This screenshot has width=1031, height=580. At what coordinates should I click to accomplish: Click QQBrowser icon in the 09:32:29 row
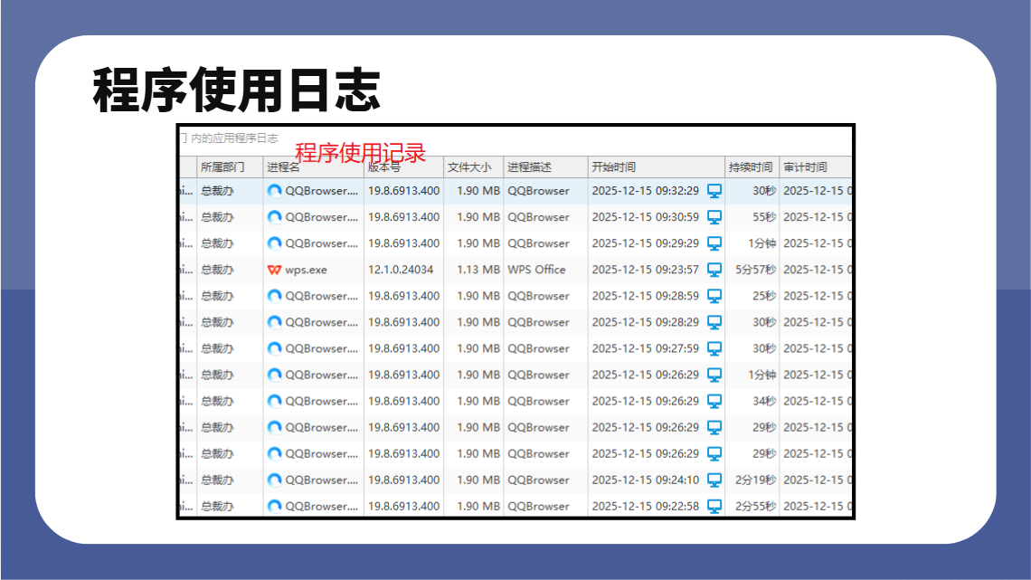coord(274,191)
